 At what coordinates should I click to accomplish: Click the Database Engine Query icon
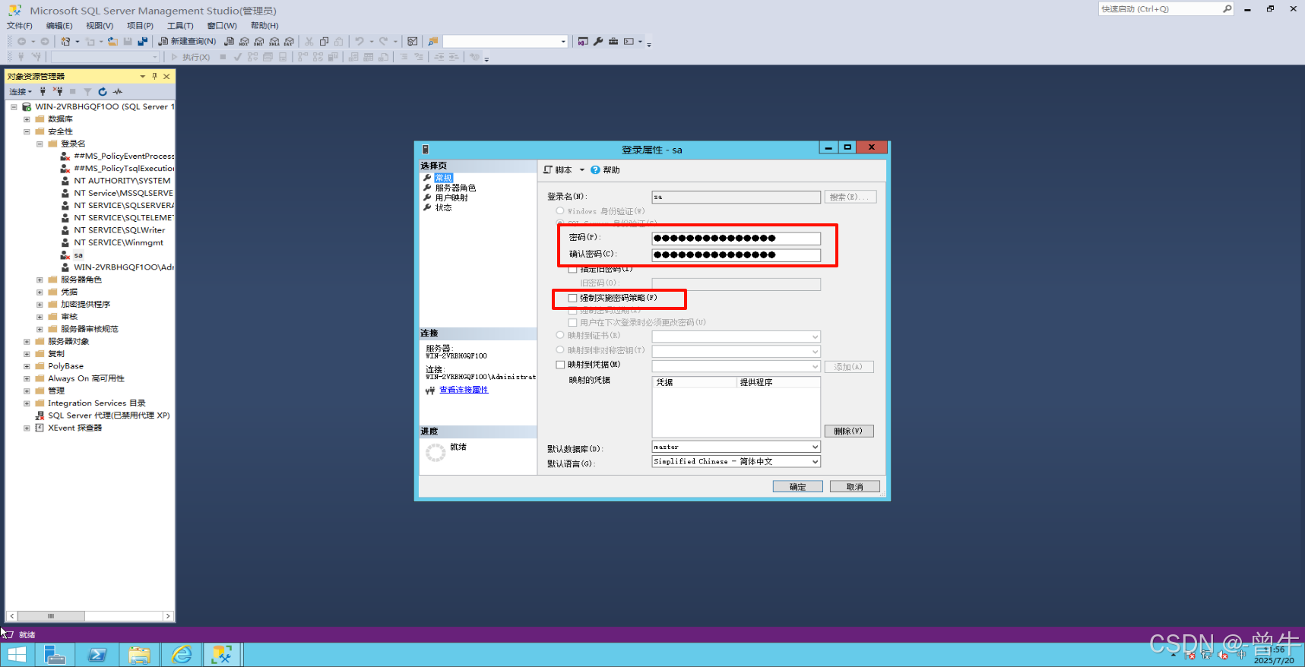pos(229,41)
